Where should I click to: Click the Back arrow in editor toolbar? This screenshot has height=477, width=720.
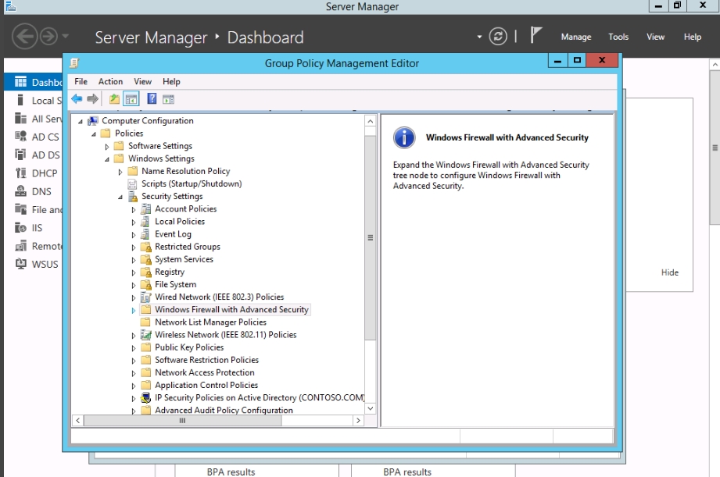77,98
